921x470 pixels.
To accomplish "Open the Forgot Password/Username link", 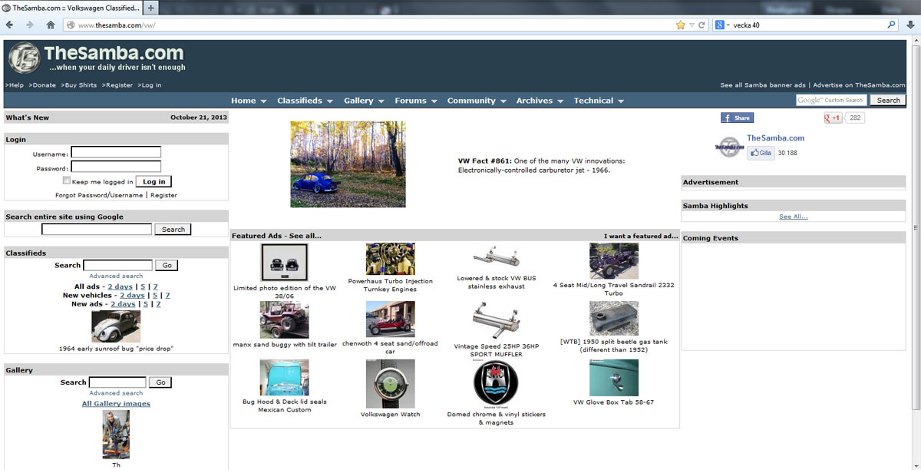I will point(99,195).
